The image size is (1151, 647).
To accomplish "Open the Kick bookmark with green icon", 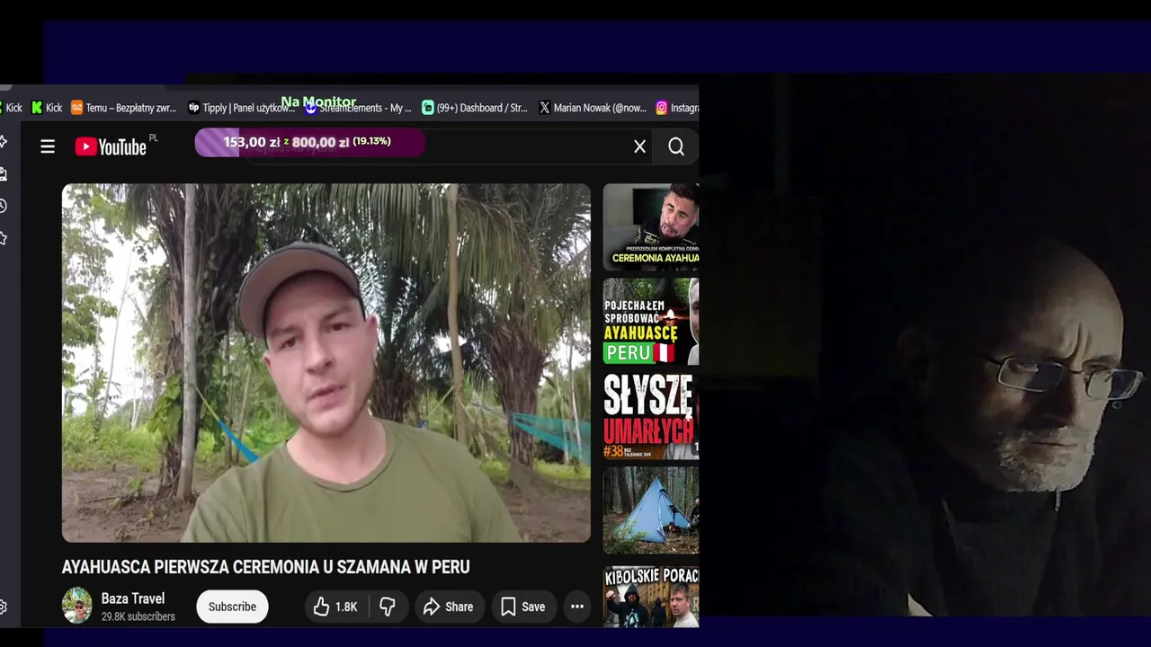I will (x=47, y=108).
